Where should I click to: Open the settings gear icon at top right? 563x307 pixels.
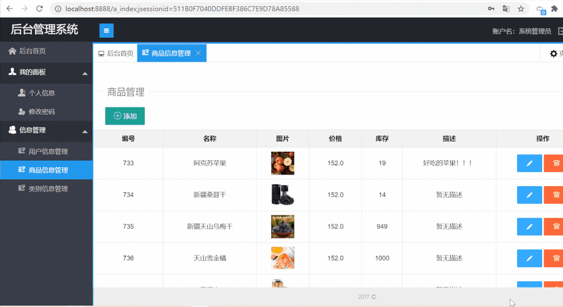553,53
